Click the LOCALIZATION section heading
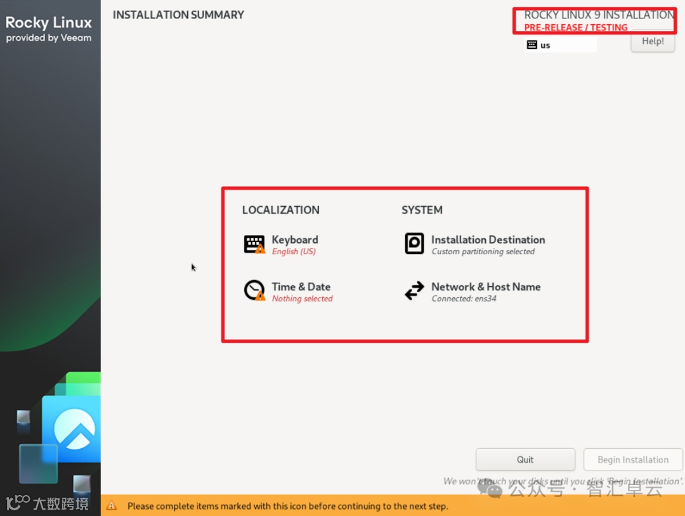The image size is (685, 516). click(x=281, y=210)
